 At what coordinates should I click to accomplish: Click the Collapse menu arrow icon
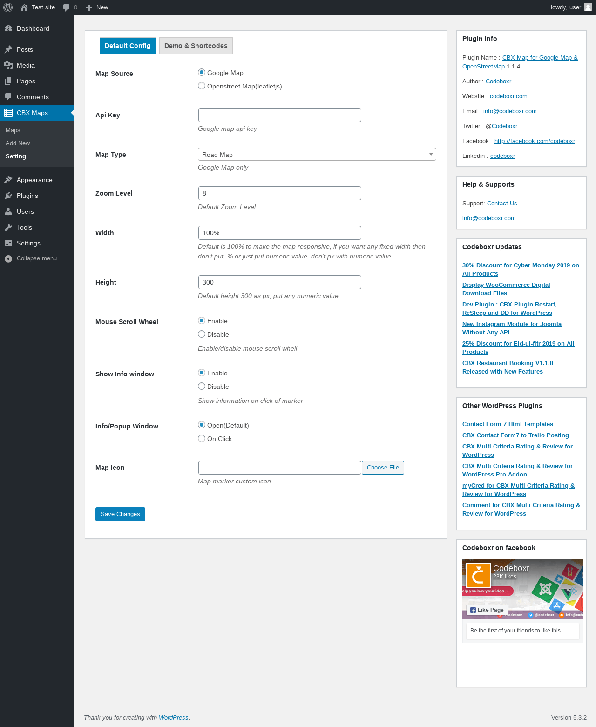coord(8,258)
